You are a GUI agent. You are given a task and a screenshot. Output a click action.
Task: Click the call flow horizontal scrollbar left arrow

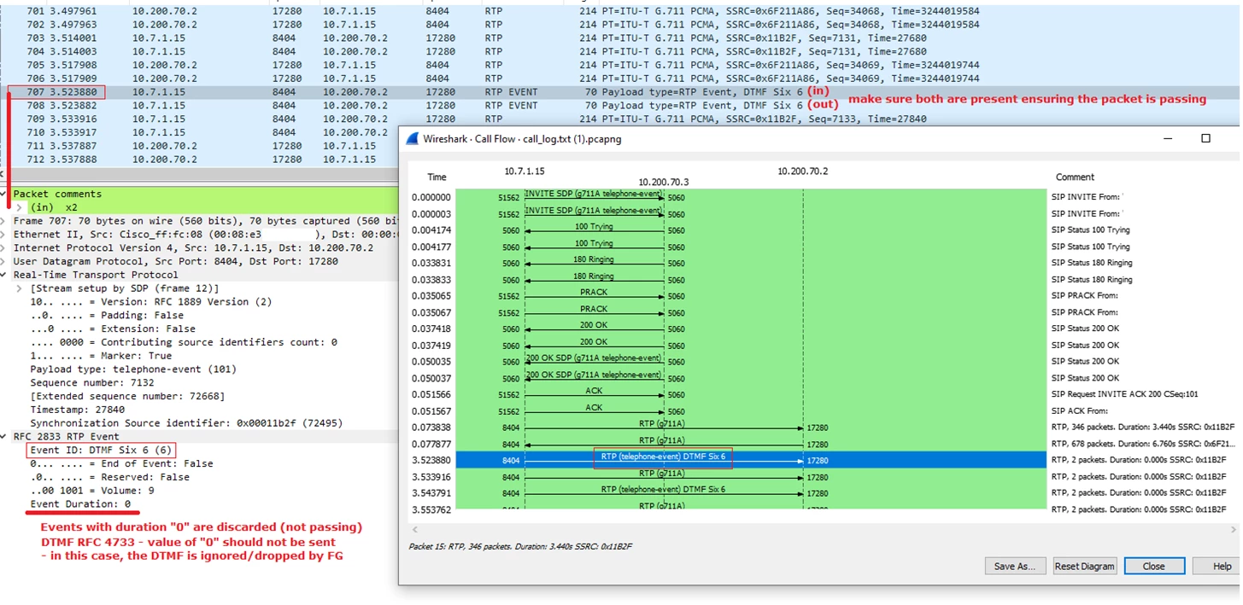[414, 529]
